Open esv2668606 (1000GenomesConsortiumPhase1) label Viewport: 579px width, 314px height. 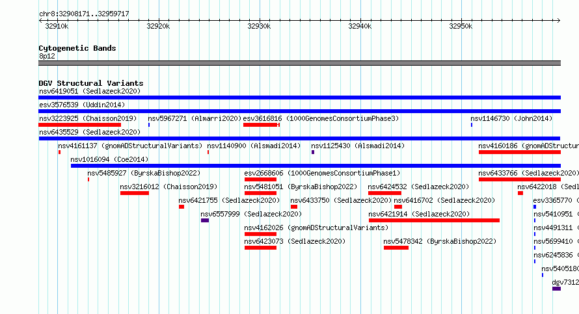(323, 173)
